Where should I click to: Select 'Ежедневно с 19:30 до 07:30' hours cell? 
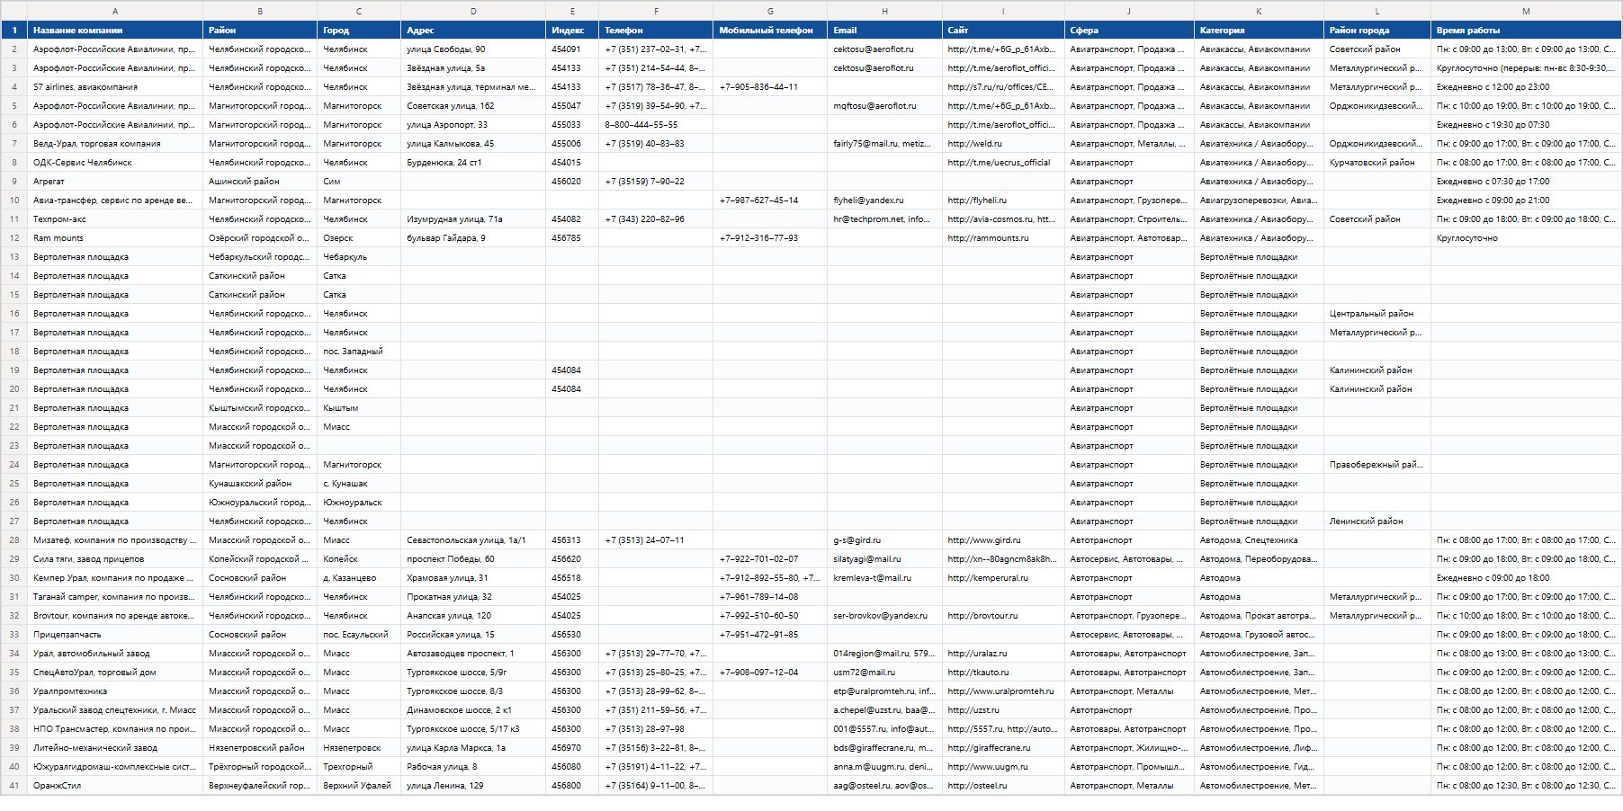[x=1526, y=124]
